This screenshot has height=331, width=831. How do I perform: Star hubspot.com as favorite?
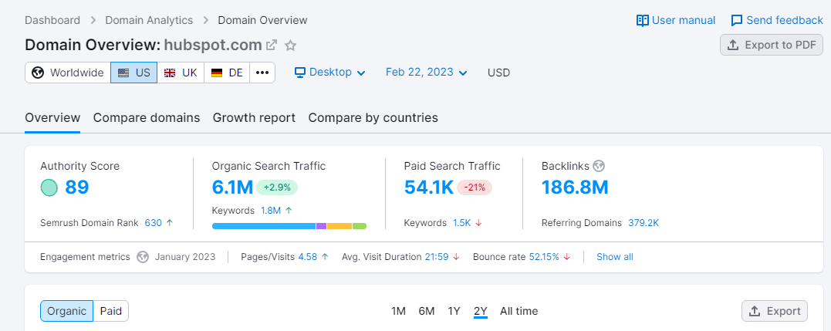[x=290, y=45]
